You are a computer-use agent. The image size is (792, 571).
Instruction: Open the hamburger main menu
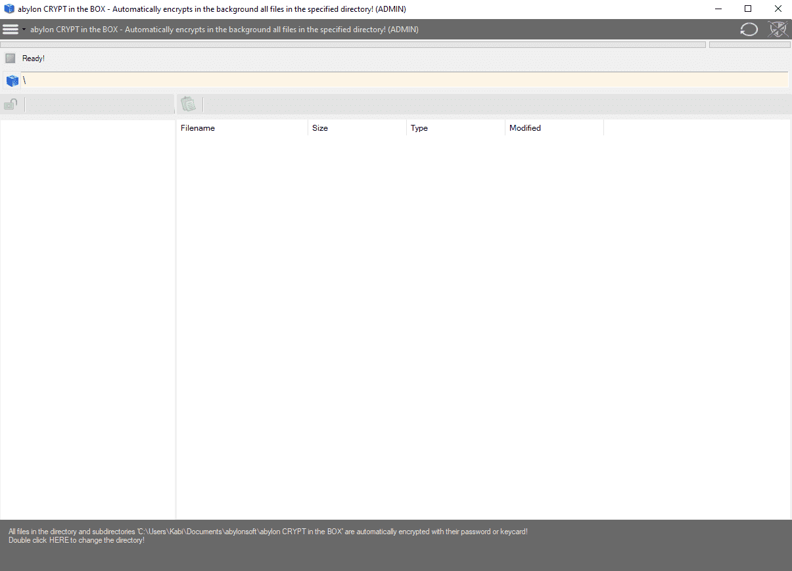11,30
